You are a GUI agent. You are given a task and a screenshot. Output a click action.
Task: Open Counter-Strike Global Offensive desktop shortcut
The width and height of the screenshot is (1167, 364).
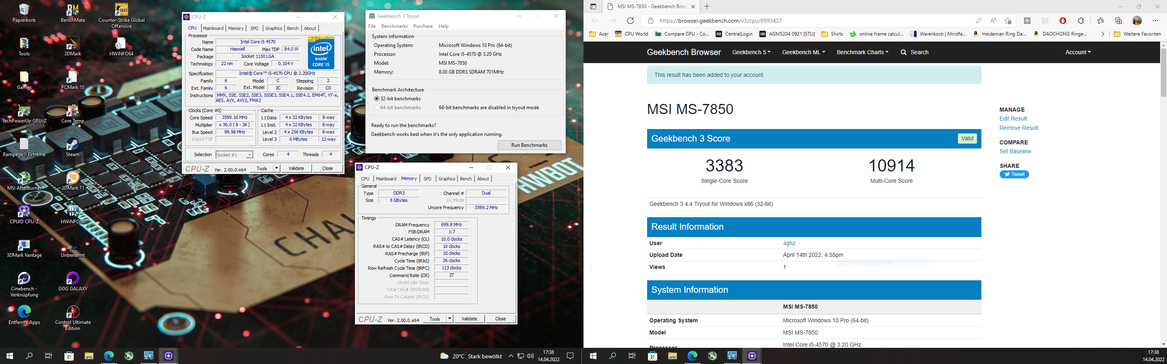pos(122,15)
